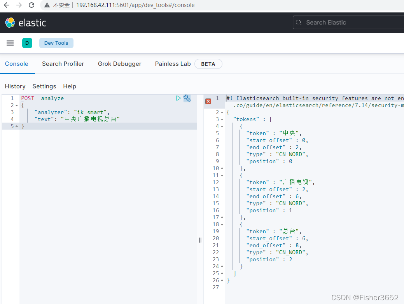This screenshot has width=404, height=304.
Task: Click the security warning comment line
Action: click(315, 98)
